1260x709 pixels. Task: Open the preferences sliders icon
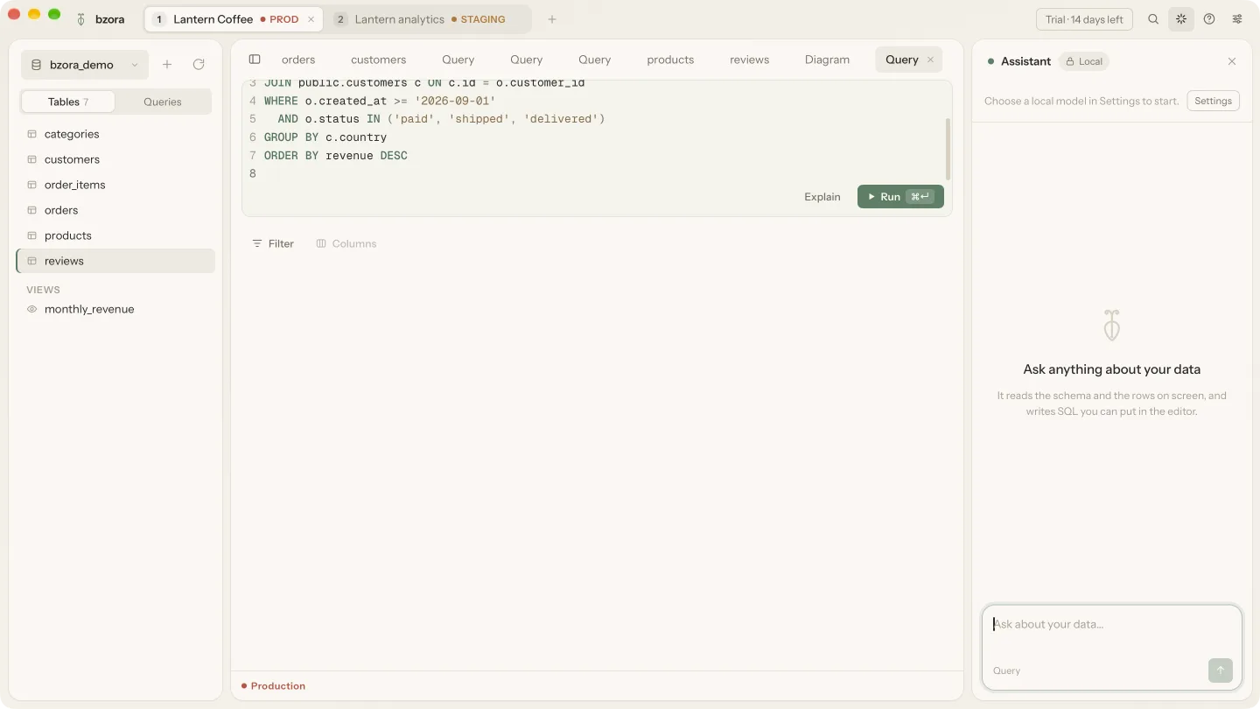[x=1237, y=19]
